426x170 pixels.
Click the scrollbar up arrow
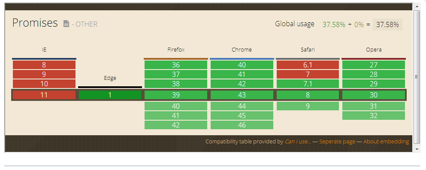pyautogui.click(x=417, y=6)
